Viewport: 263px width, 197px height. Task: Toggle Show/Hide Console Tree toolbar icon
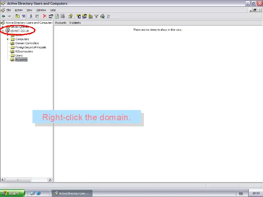click(23, 16)
